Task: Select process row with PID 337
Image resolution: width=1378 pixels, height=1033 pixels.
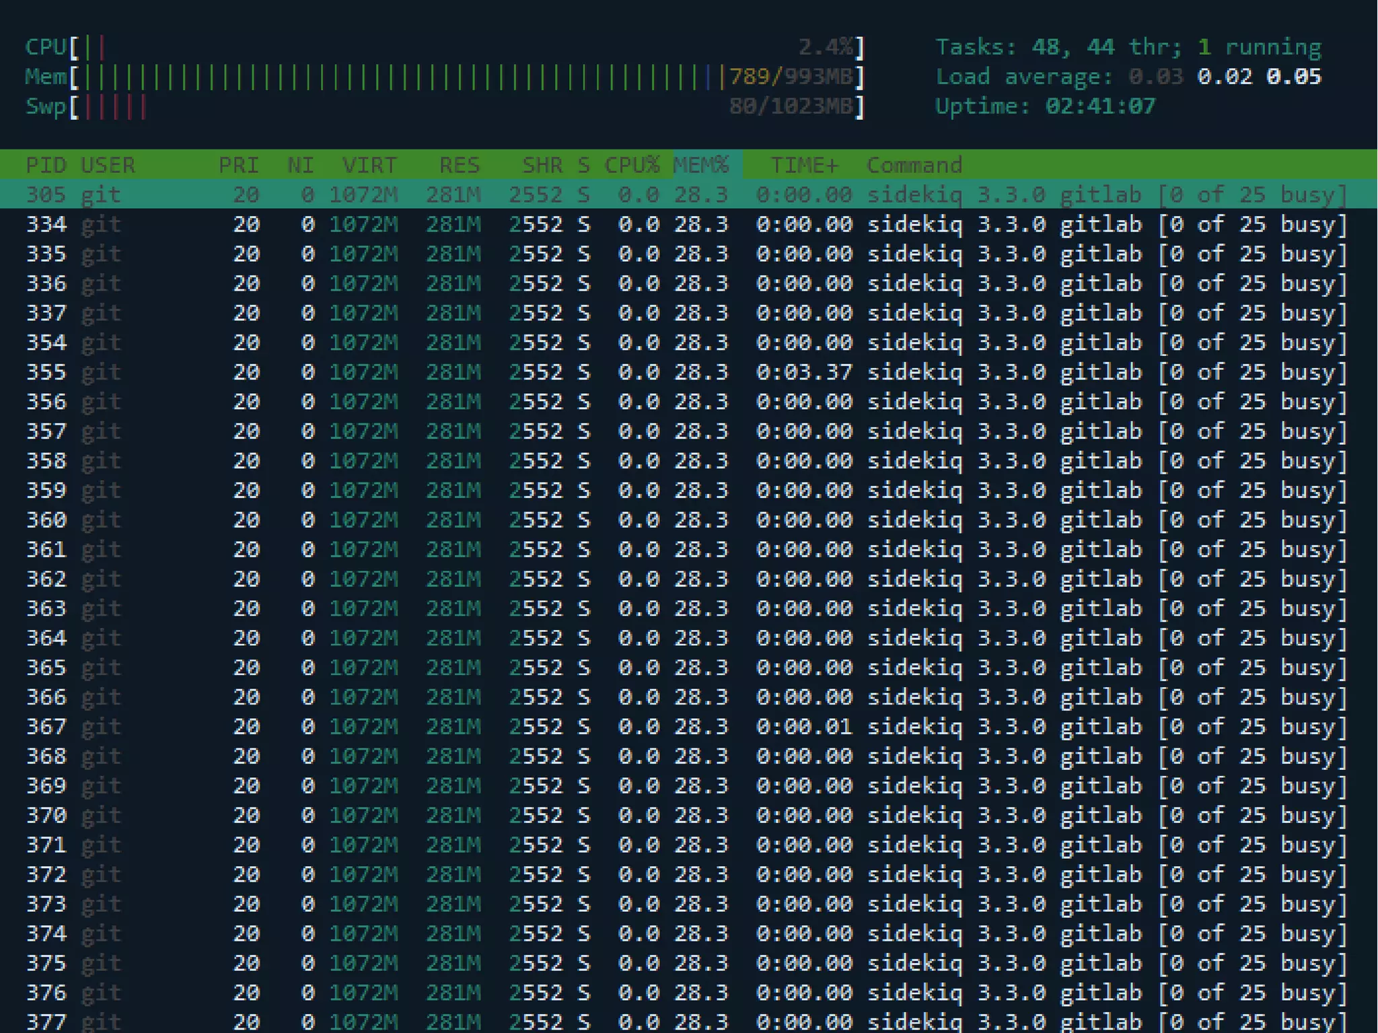Action: [688, 313]
